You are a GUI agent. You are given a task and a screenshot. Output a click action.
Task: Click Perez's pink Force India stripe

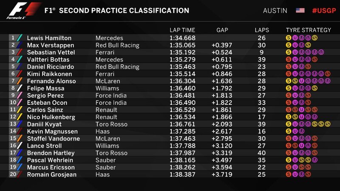click(20, 95)
